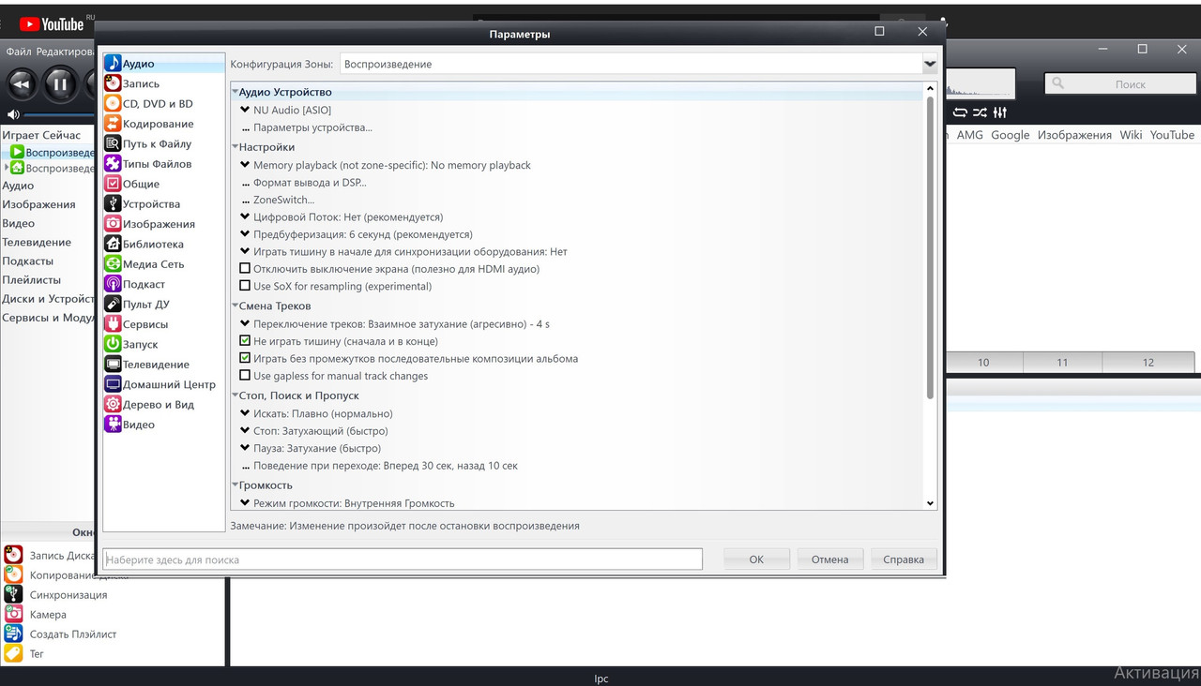
Task: Open the Запуск settings category
Action: coord(140,344)
